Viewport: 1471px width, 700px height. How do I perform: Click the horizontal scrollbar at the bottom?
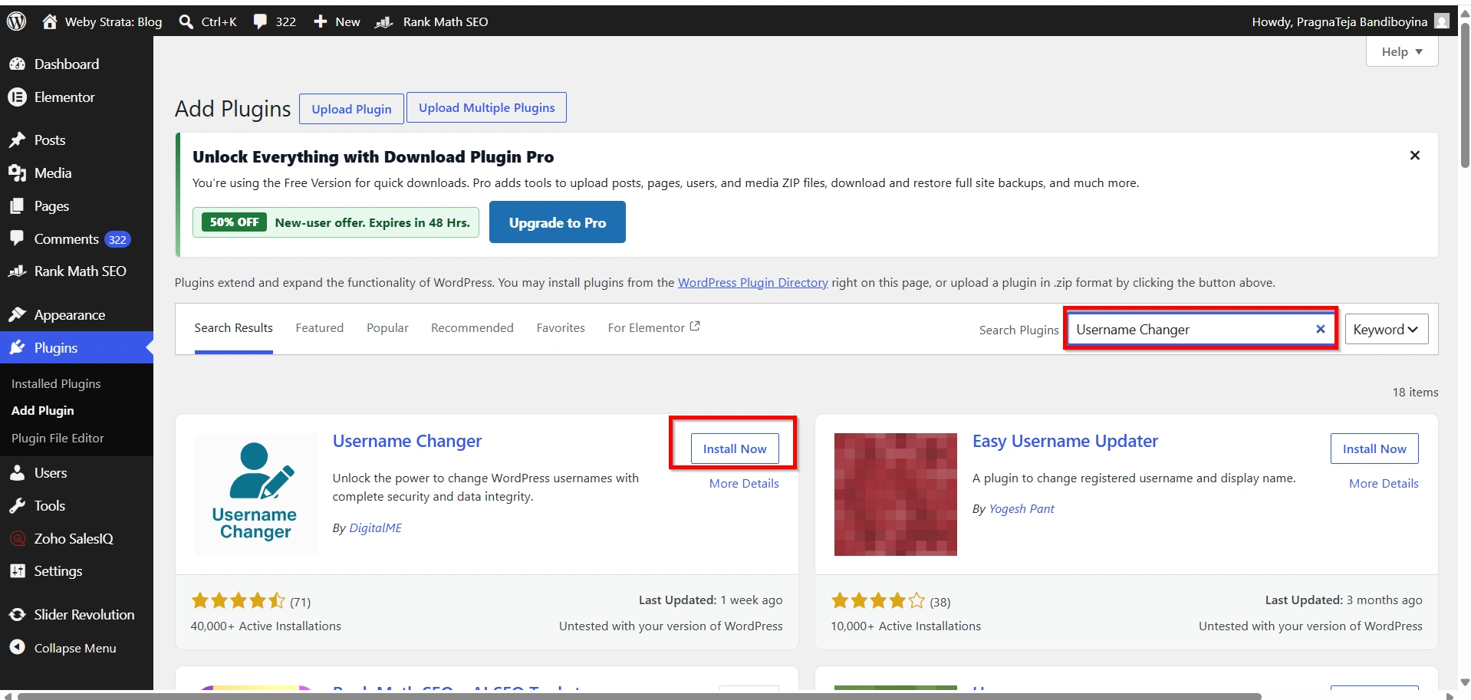(x=640, y=696)
